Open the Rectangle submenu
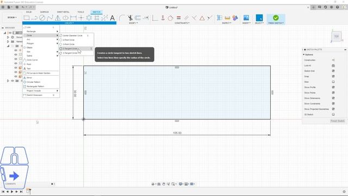348x196 pixels. [x=41, y=32]
